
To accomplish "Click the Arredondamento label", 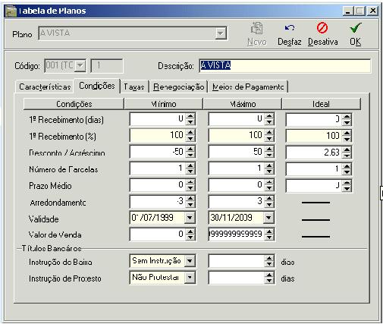I will coord(58,203).
